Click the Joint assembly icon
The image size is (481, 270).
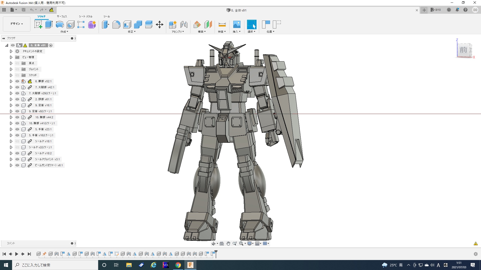(x=184, y=24)
